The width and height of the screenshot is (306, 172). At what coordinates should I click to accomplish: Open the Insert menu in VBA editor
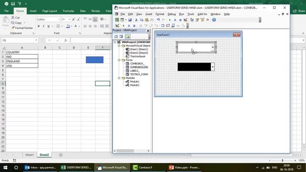tap(149, 14)
